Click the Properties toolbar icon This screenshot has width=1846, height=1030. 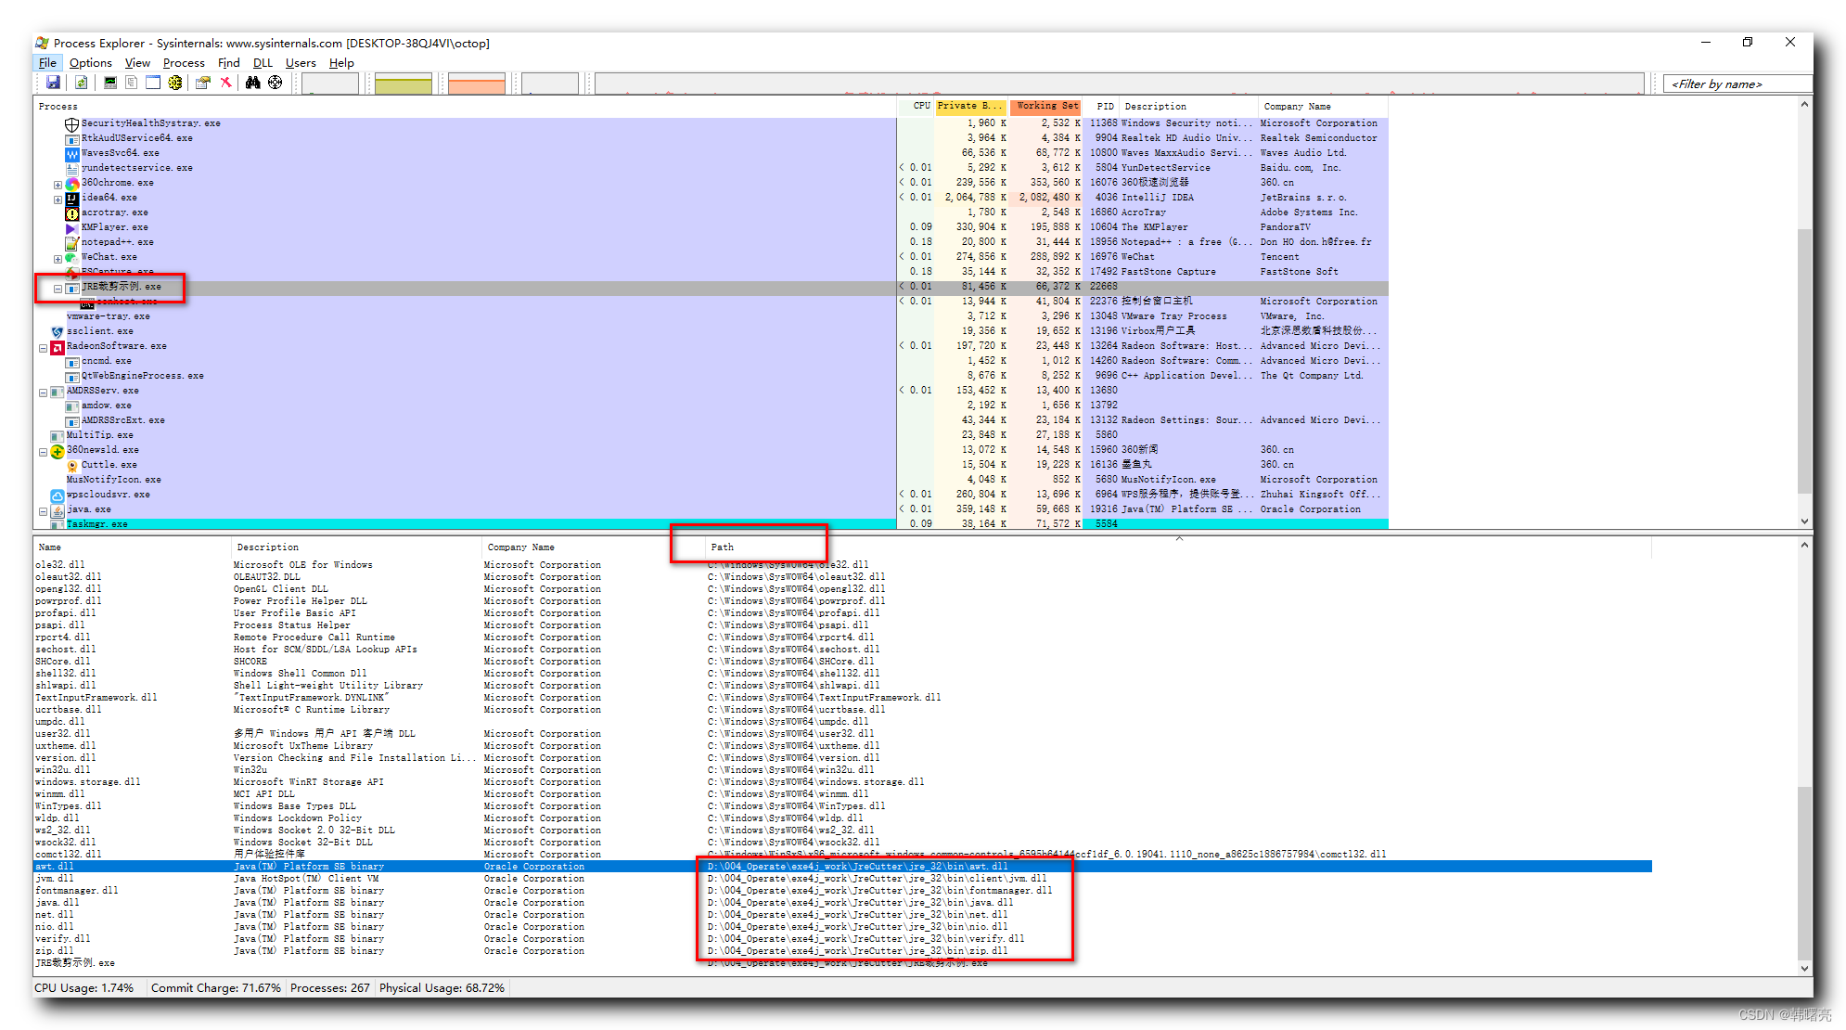202,83
